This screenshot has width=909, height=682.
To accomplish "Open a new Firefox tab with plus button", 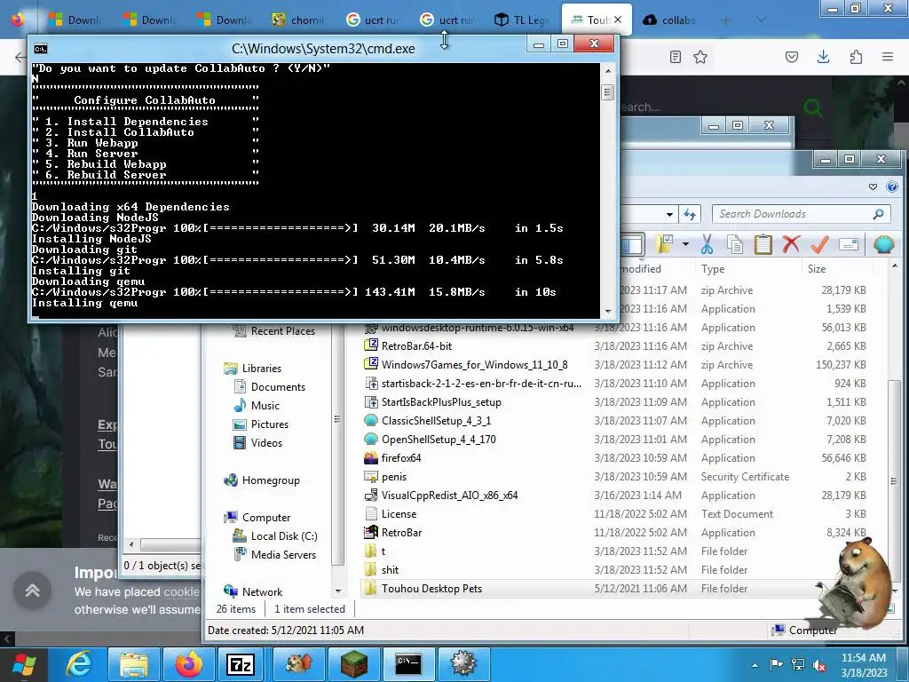I will (725, 20).
